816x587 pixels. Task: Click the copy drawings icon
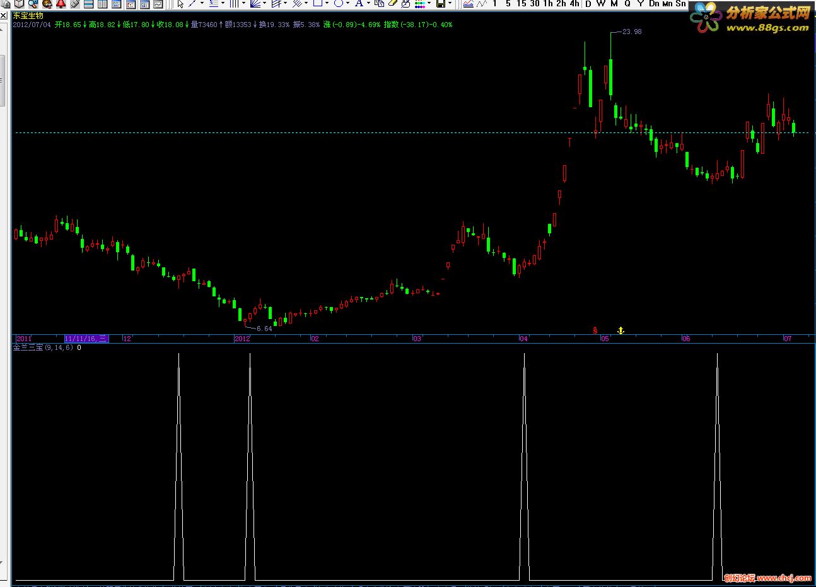380,3
